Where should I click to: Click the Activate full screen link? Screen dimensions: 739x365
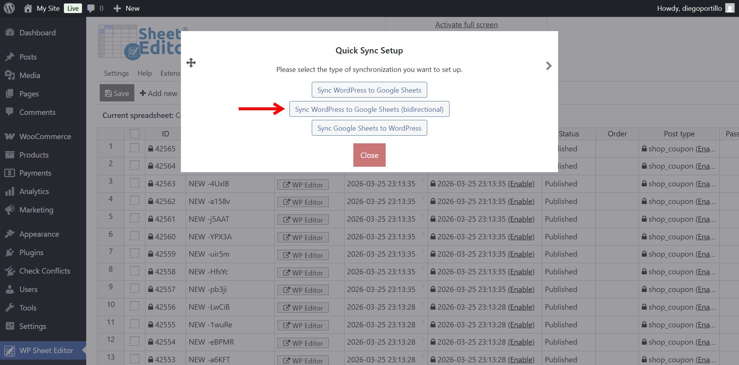[x=466, y=25]
